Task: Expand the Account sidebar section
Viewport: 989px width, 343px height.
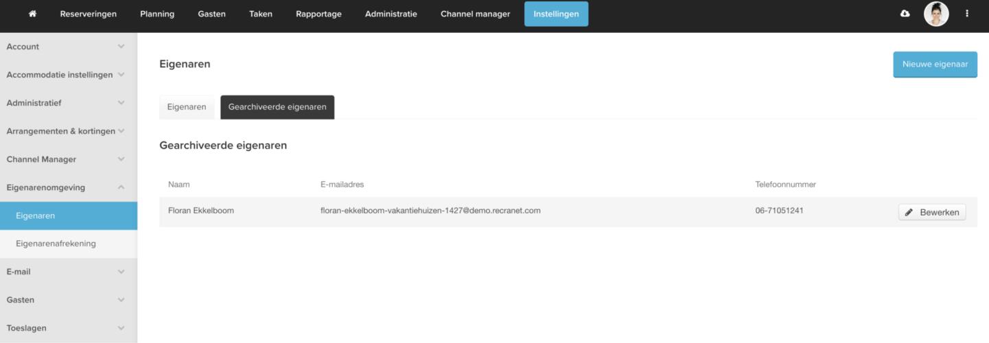Action: (68, 47)
